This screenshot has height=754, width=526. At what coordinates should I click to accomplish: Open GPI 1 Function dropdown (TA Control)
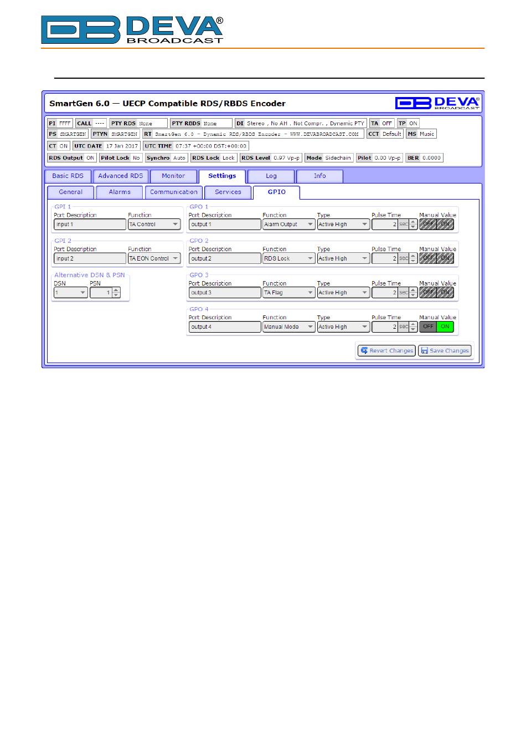154,225
